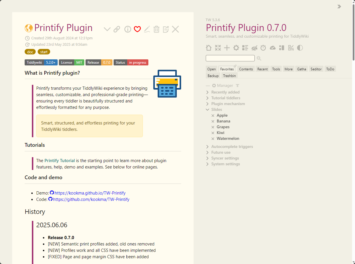Remove Watermelon from favorites with X

click(x=213, y=139)
